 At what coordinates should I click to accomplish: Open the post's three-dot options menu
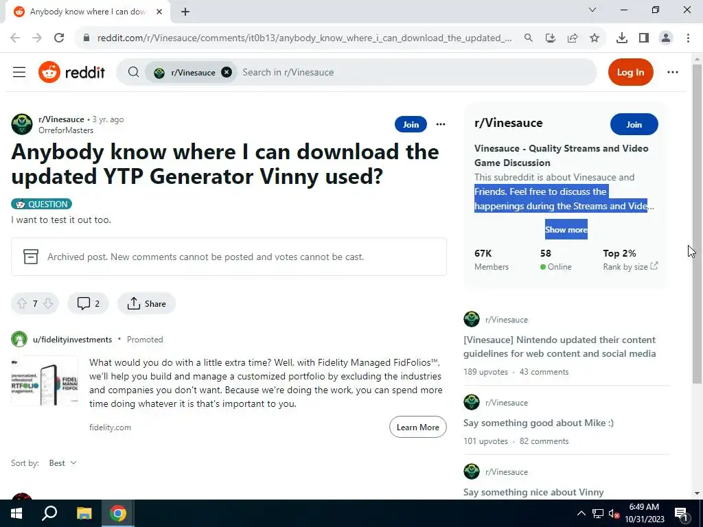point(441,124)
